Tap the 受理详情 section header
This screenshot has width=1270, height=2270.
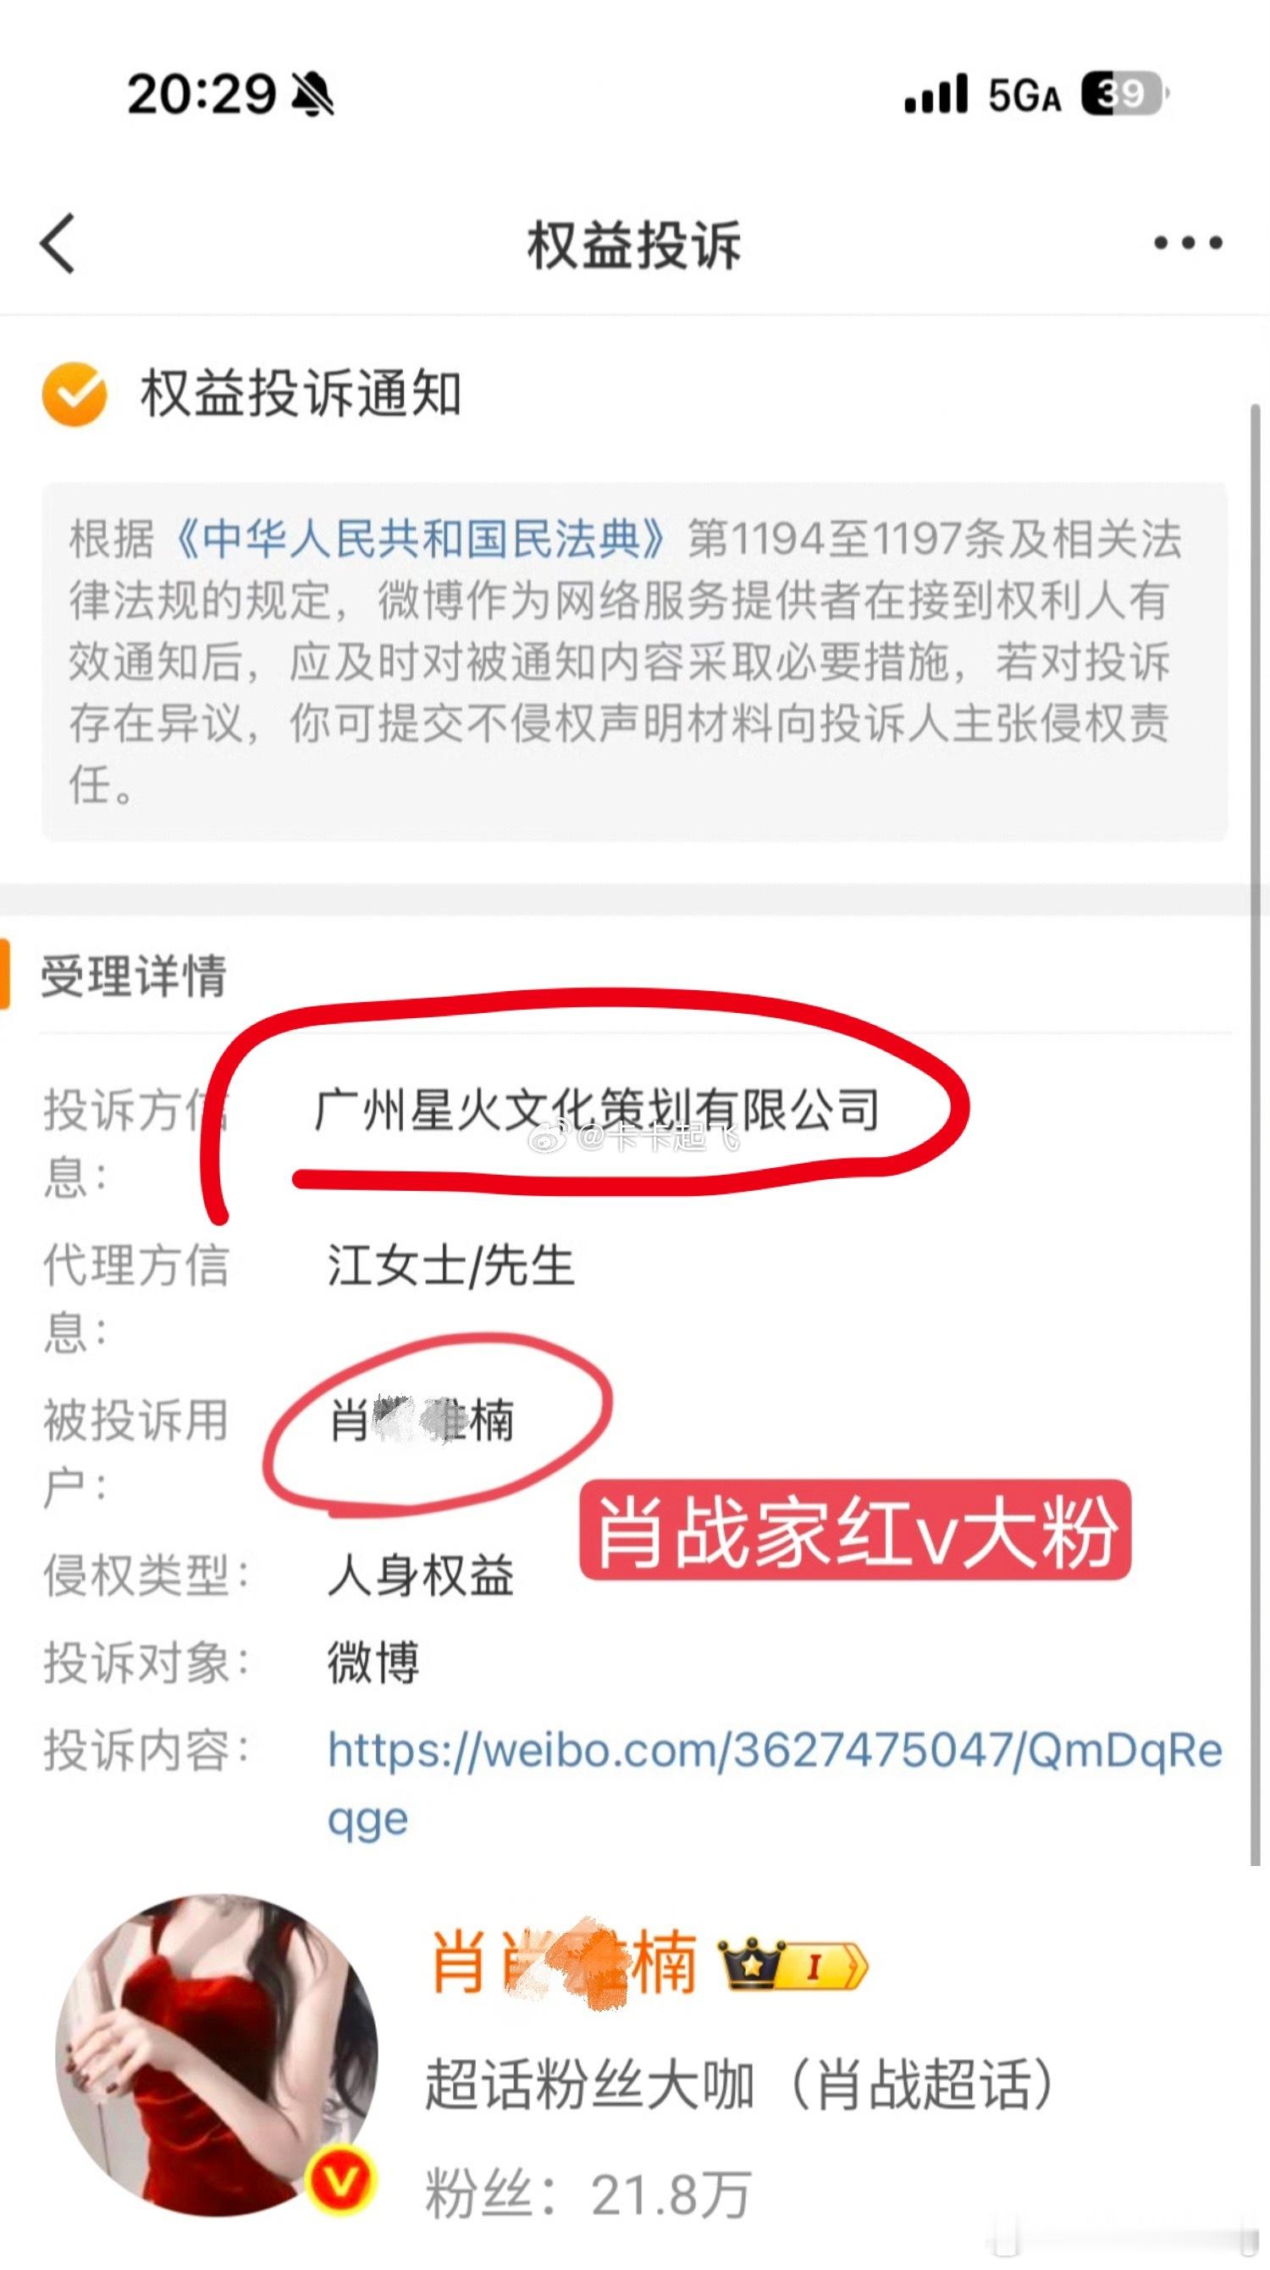134,976
